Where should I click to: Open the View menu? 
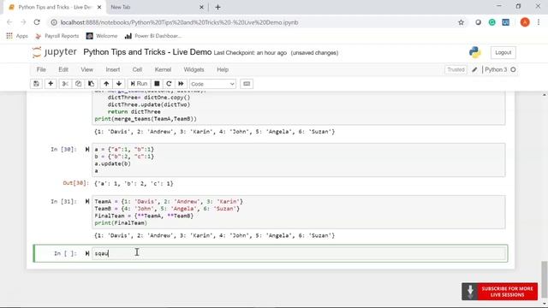(x=87, y=69)
